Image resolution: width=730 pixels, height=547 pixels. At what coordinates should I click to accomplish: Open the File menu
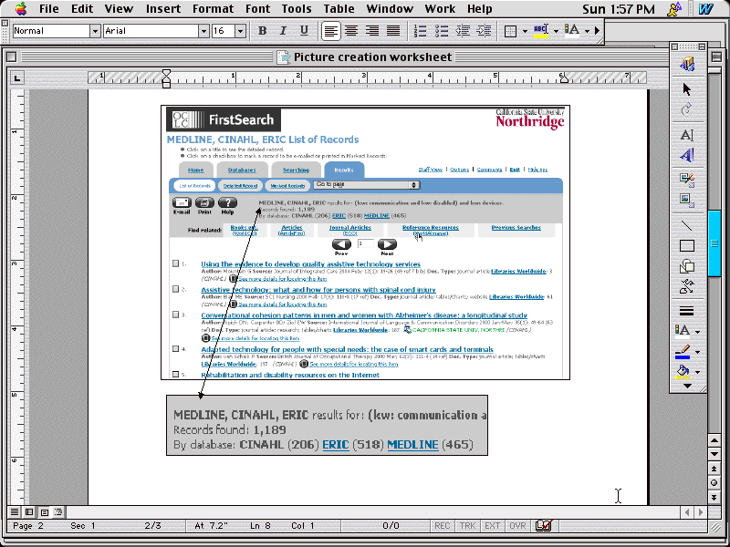coord(49,8)
